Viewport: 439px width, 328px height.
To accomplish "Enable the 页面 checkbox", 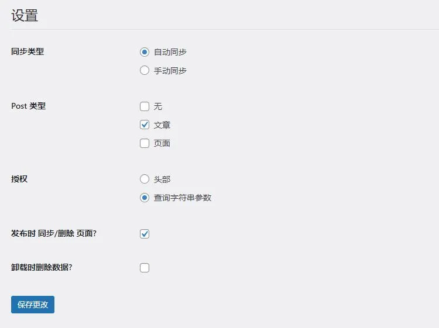I will (x=145, y=143).
